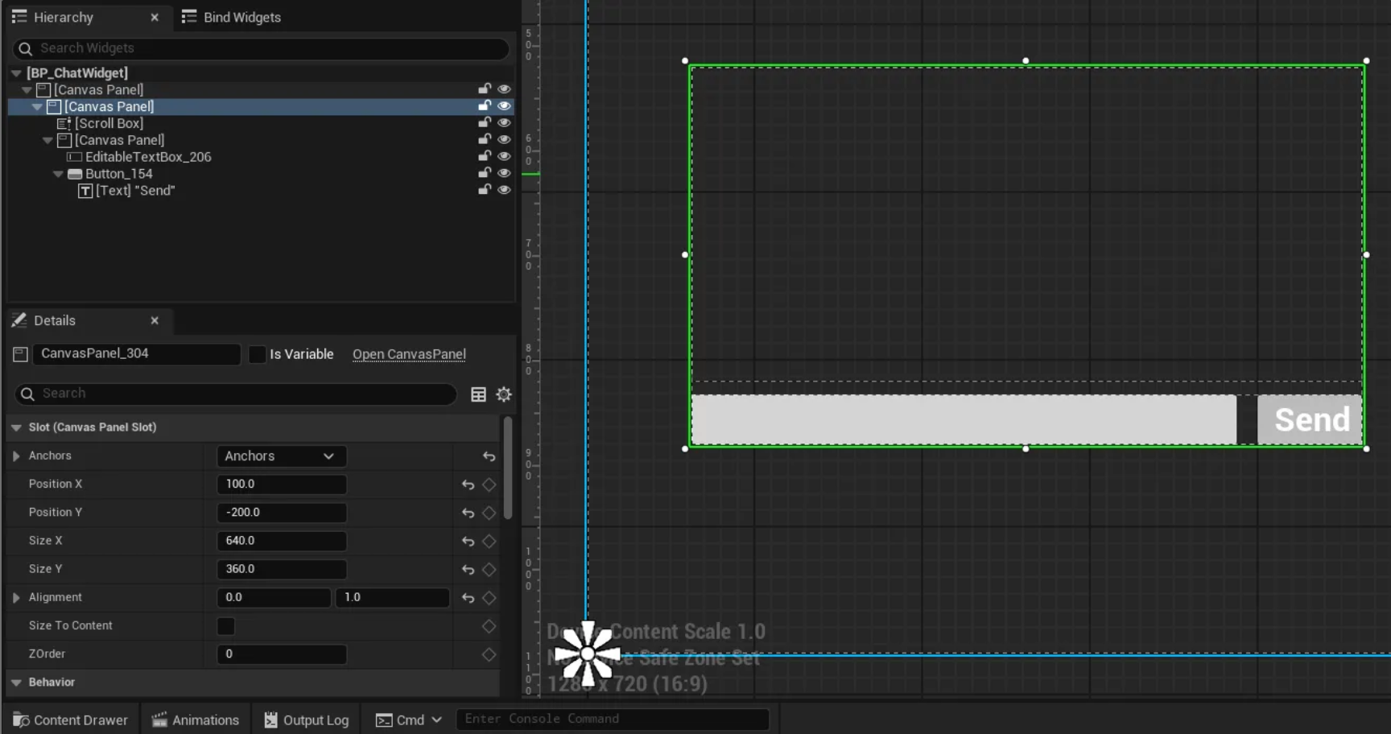Collapse the top Canvas Panel tree node
This screenshot has width=1391, height=734.
point(27,90)
